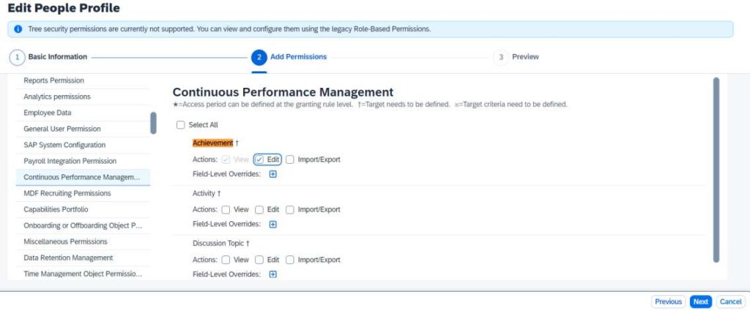Add Field-Level Override for Achievement
The width and height of the screenshot is (750, 311).
[272, 174]
